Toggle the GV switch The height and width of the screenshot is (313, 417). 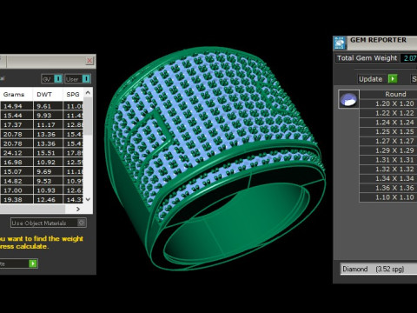tap(58, 79)
